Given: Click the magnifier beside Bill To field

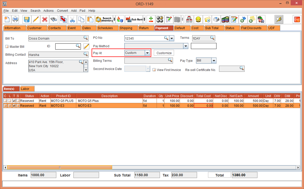Looking at the screenshot, I should point(86,38).
